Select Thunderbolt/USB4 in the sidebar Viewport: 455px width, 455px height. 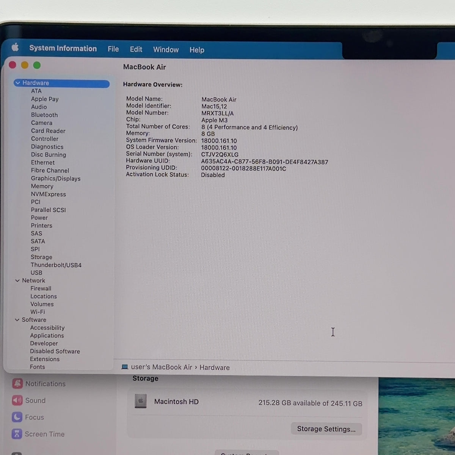tap(56, 265)
